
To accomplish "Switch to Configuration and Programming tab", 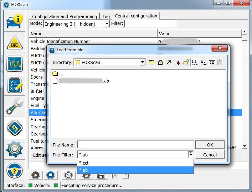I will coord(65,16).
